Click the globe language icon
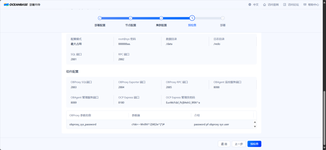This screenshot has height=150, width=326. (x=250, y=5)
